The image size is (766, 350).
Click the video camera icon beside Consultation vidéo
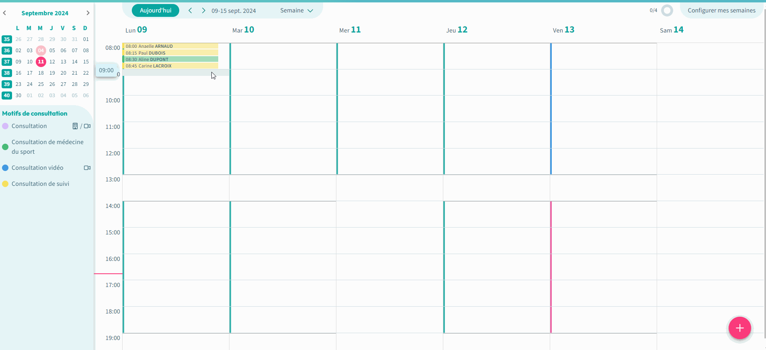tap(87, 168)
